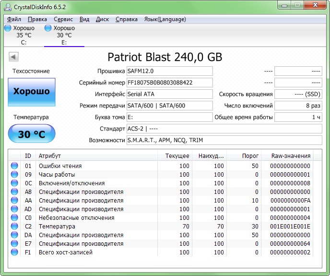Click the Порог column header
Image resolution: width=330 pixels, height=276 pixels.
244,156
